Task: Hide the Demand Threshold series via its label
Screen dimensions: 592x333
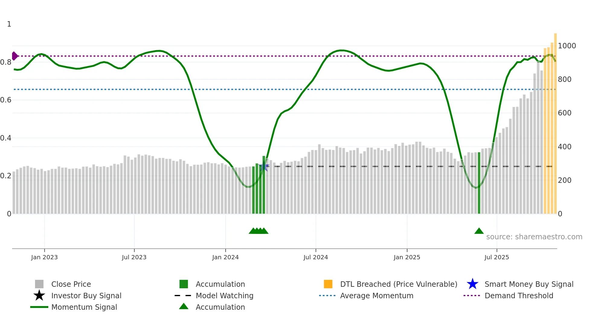Action: tap(519, 296)
